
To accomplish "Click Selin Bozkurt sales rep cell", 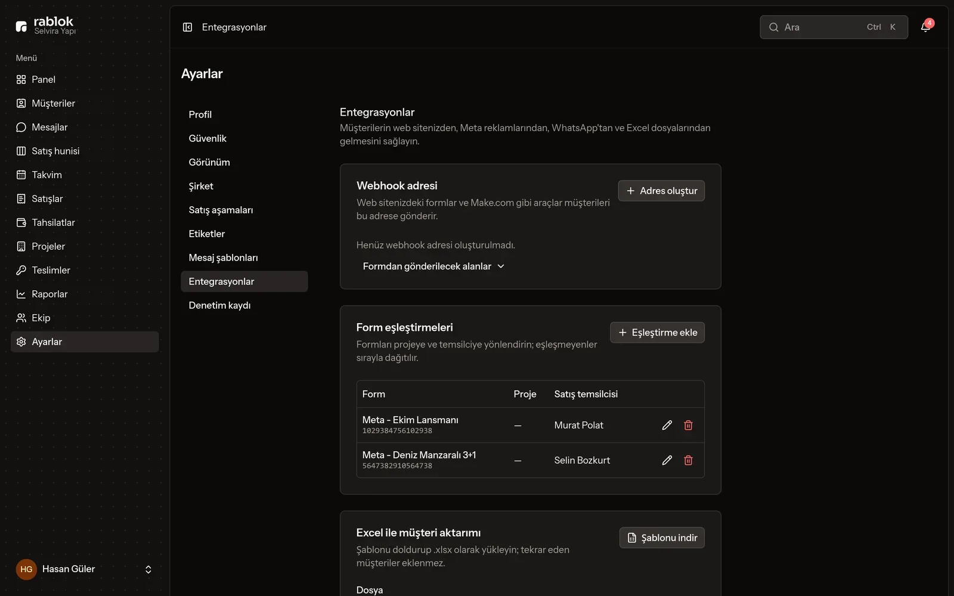I will [x=582, y=460].
